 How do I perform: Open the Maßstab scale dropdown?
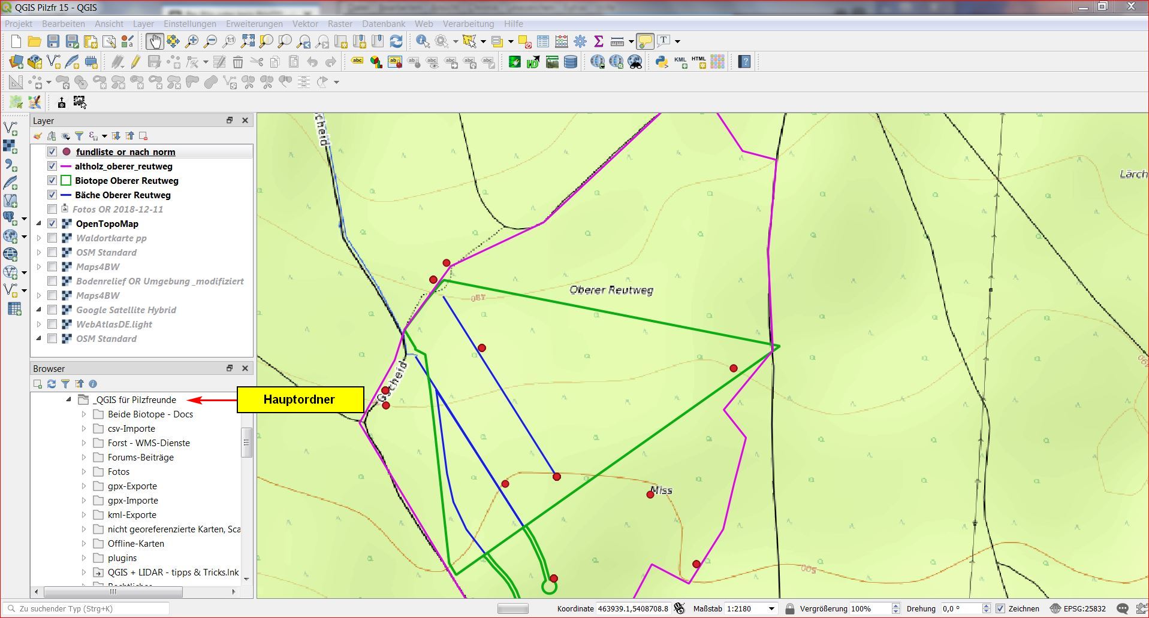[x=771, y=608]
